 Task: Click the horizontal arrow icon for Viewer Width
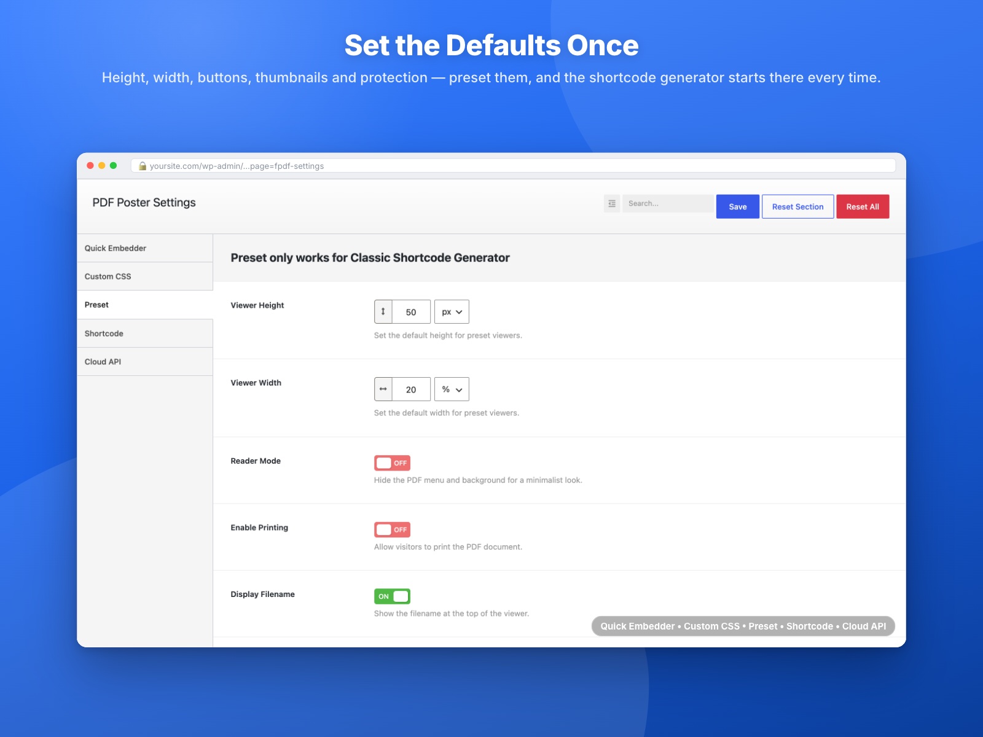[383, 389]
